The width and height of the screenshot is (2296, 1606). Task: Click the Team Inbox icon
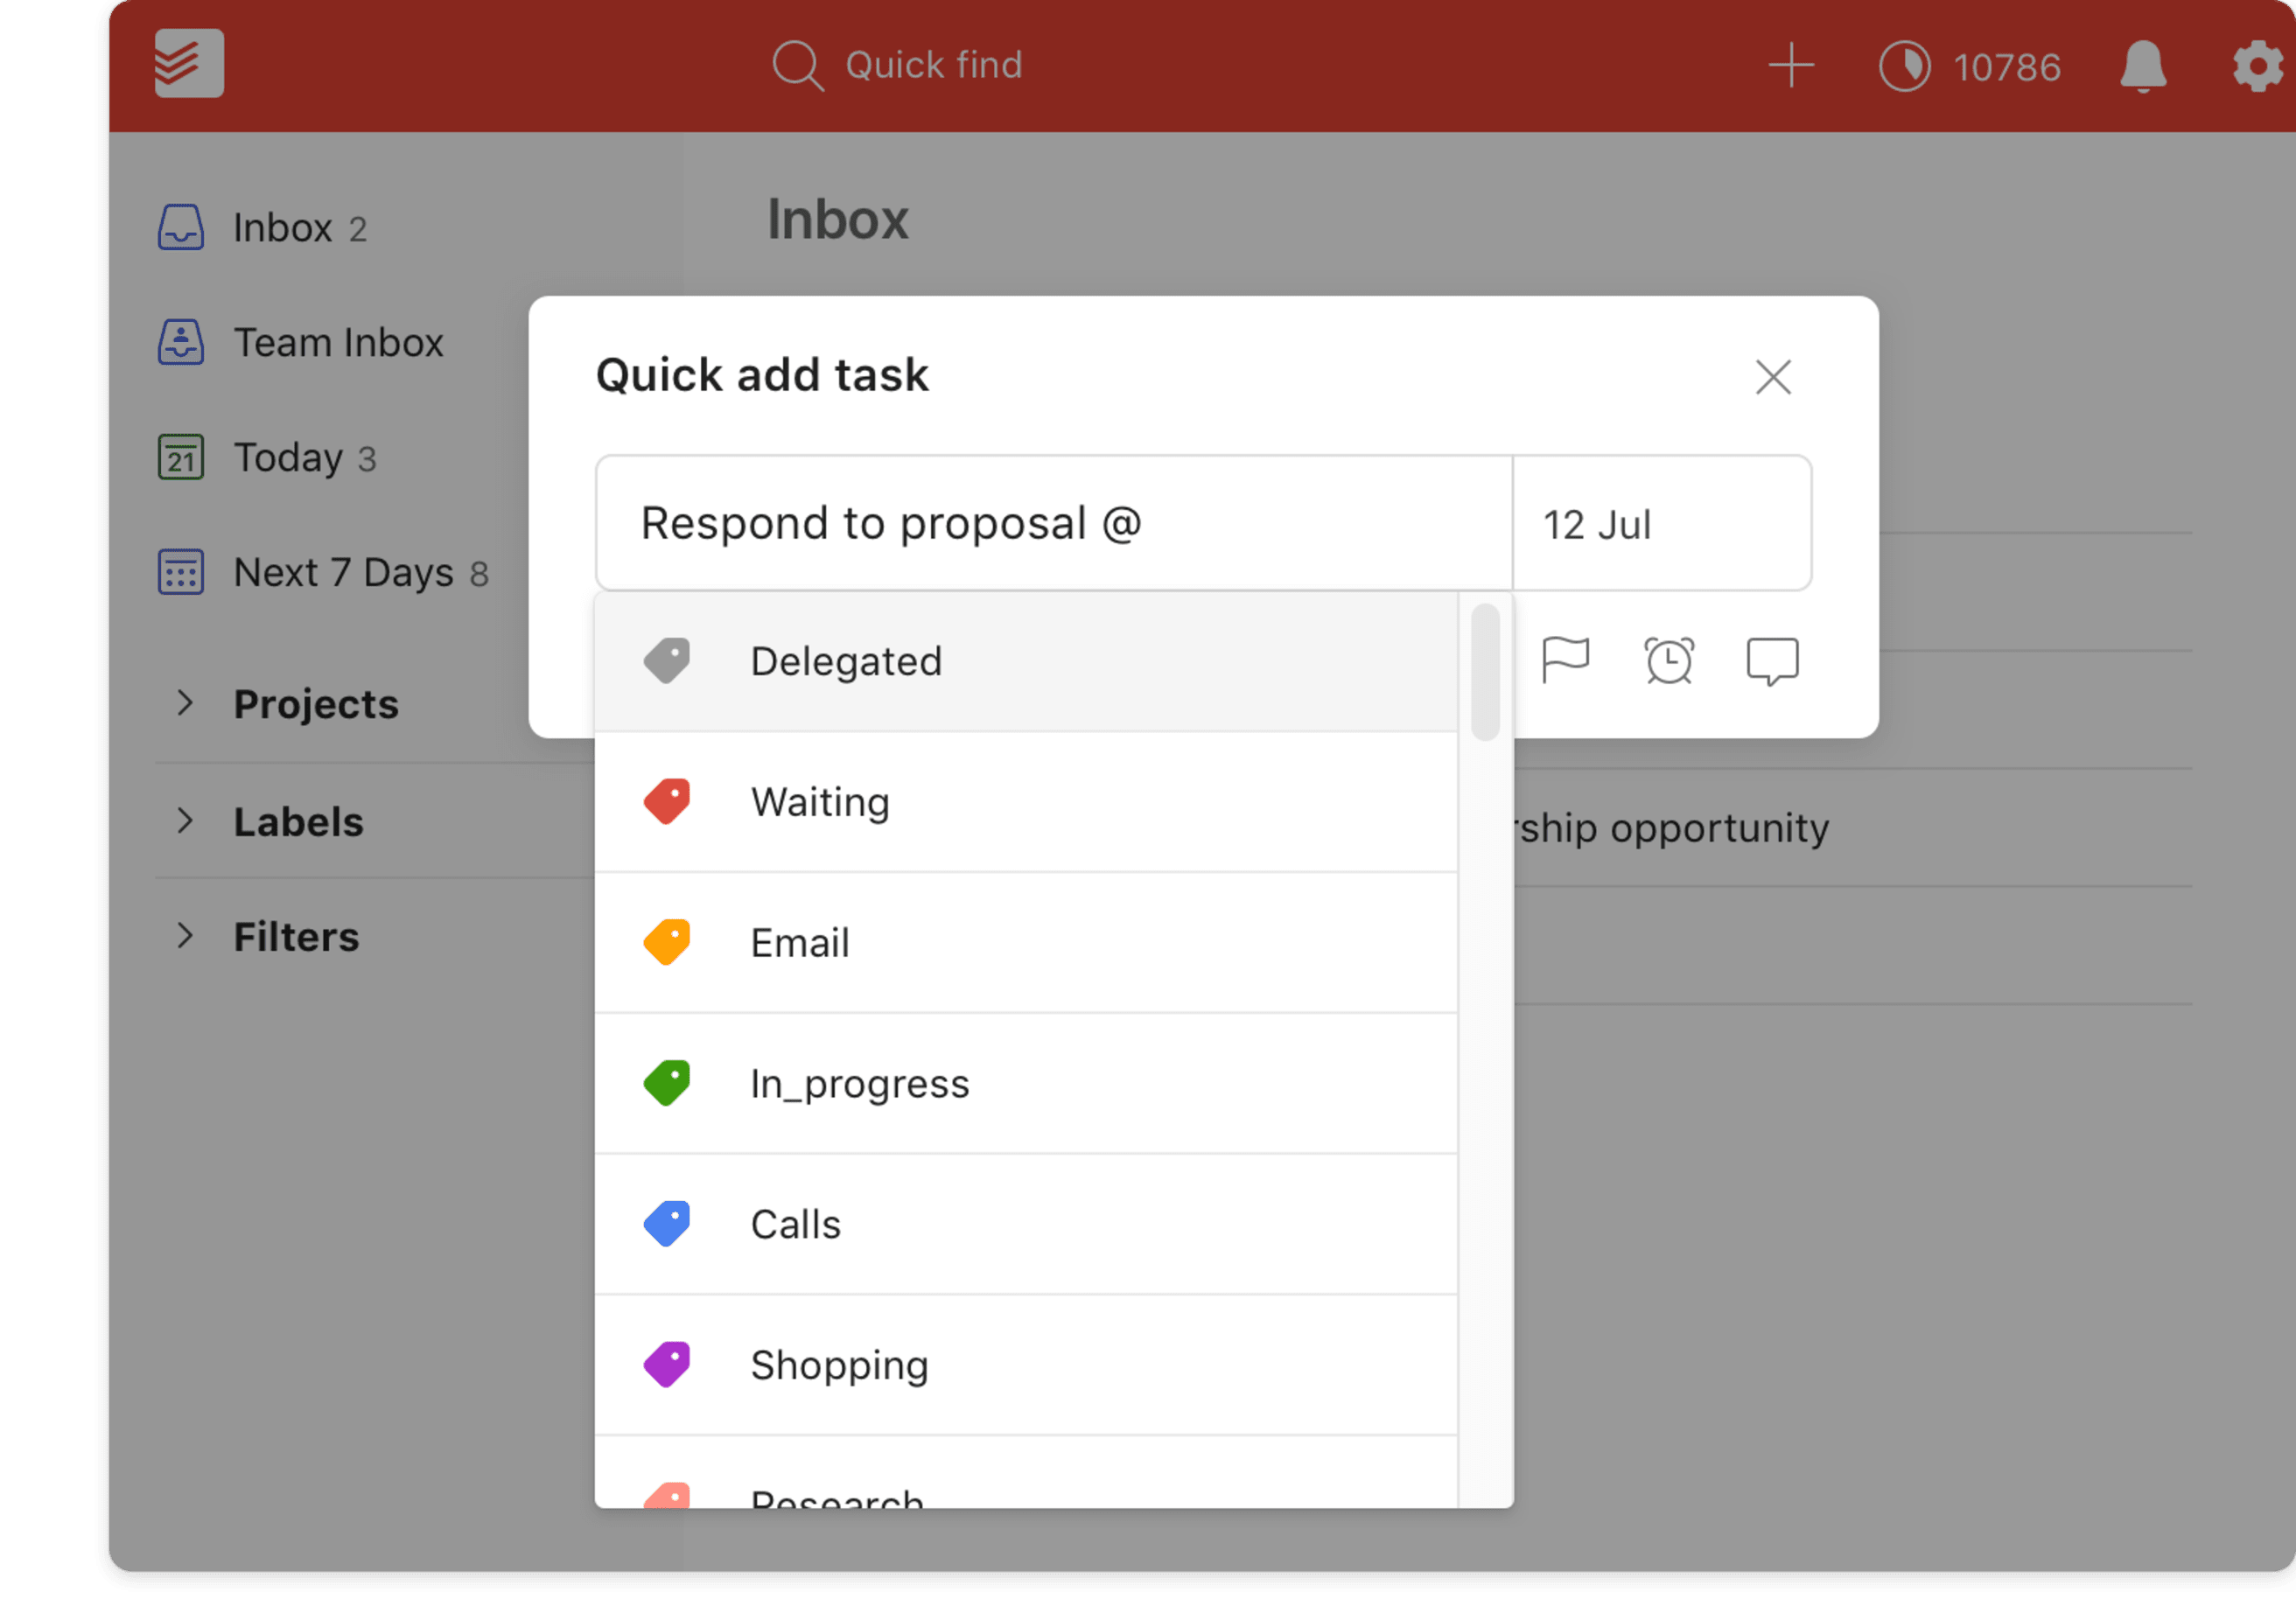[x=181, y=342]
